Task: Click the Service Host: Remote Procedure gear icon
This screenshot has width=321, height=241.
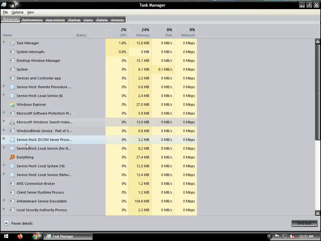Action: coord(12,87)
